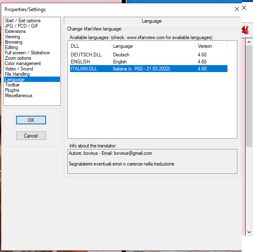This screenshot has height=252, width=253.
Task: Click version 4.60 in the English row
Action: [202, 61]
